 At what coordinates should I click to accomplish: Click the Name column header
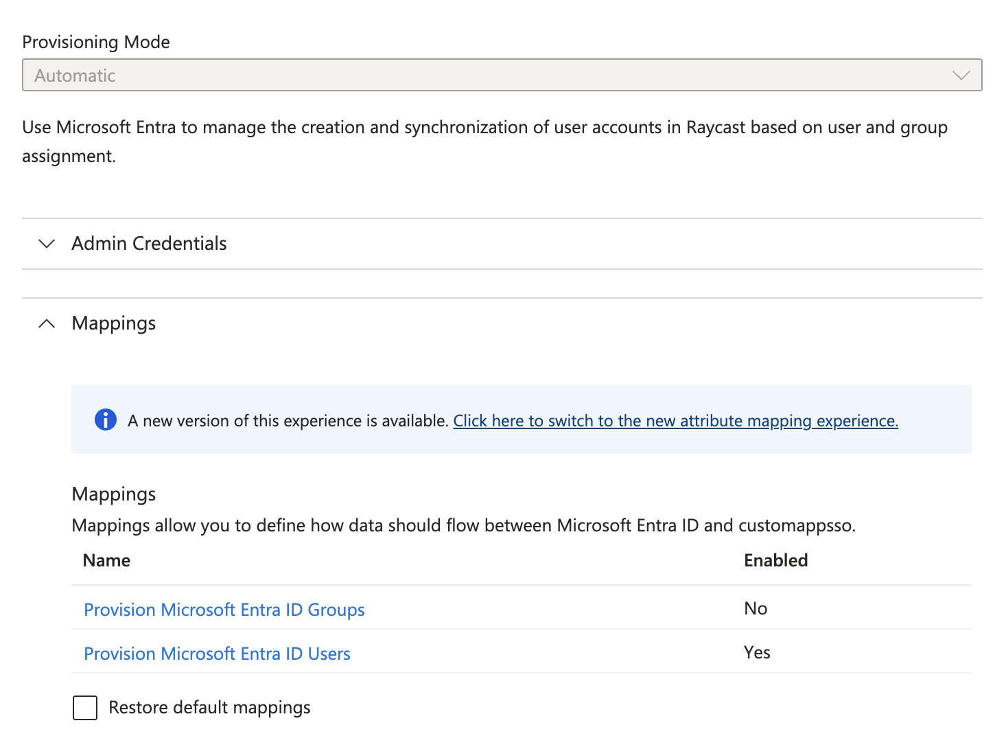click(106, 560)
